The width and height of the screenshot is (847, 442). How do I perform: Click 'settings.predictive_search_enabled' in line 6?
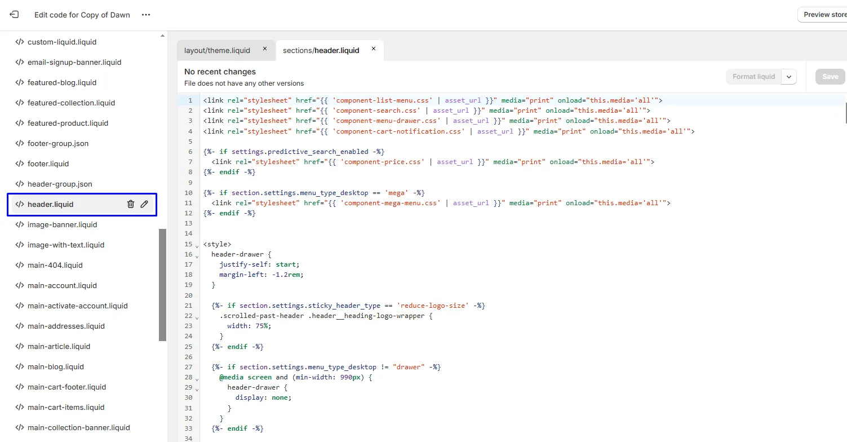[x=300, y=152]
